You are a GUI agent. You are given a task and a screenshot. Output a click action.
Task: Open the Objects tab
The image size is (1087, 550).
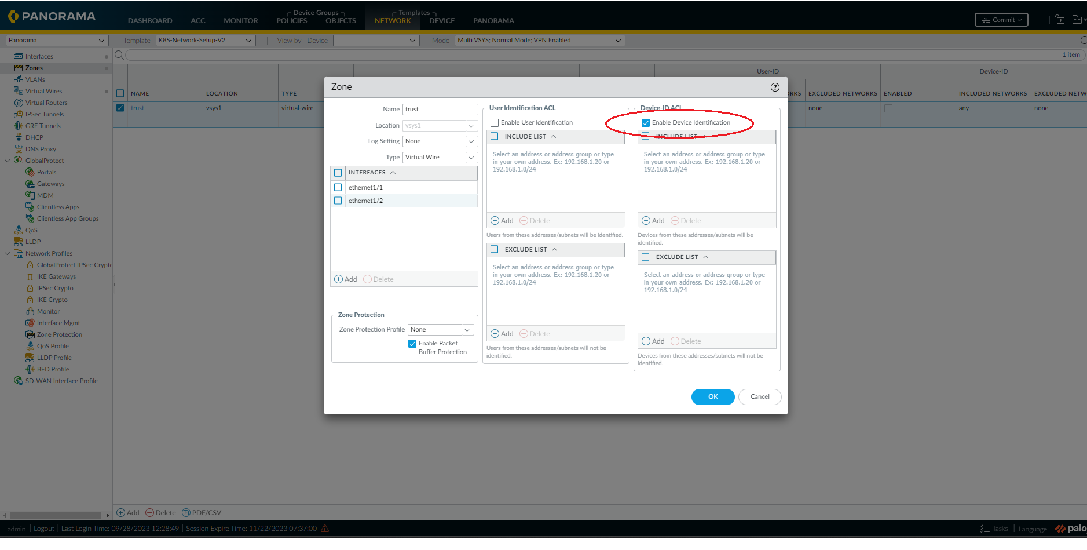(341, 21)
